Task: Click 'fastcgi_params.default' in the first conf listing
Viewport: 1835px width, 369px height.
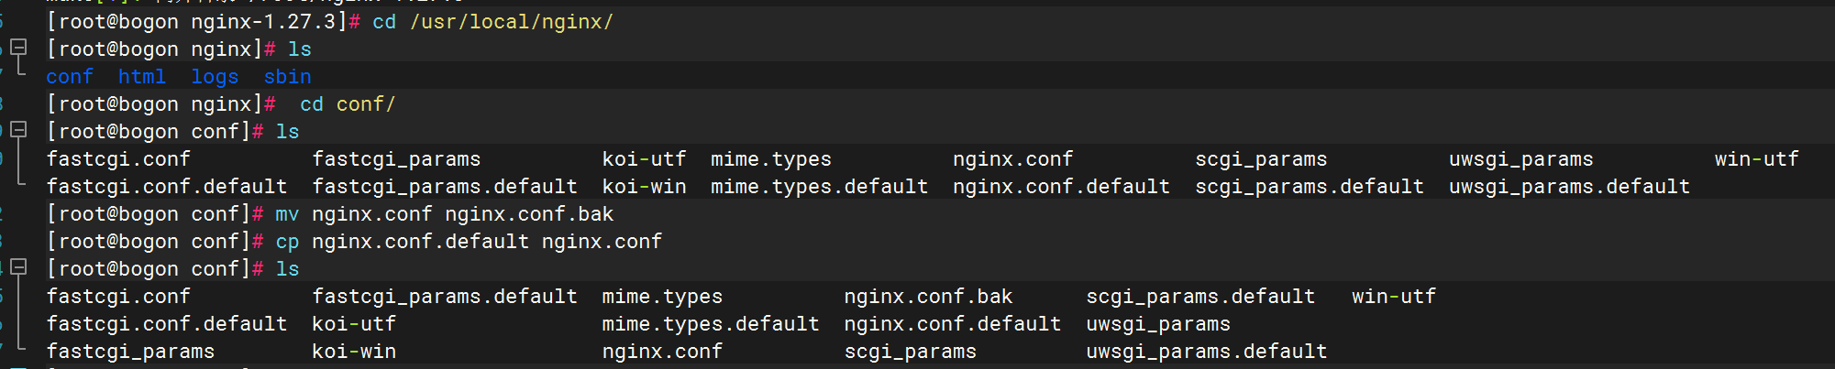Action: pyautogui.click(x=445, y=187)
